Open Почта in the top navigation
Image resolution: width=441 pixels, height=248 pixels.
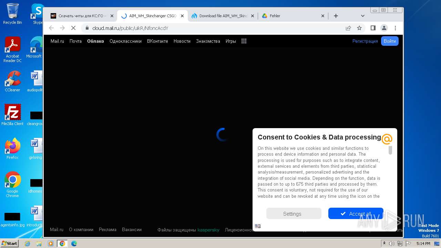(75, 41)
